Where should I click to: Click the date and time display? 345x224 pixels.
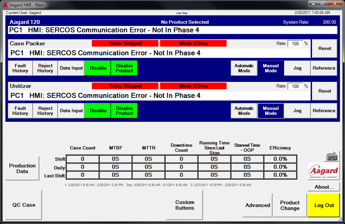point(312,13)
